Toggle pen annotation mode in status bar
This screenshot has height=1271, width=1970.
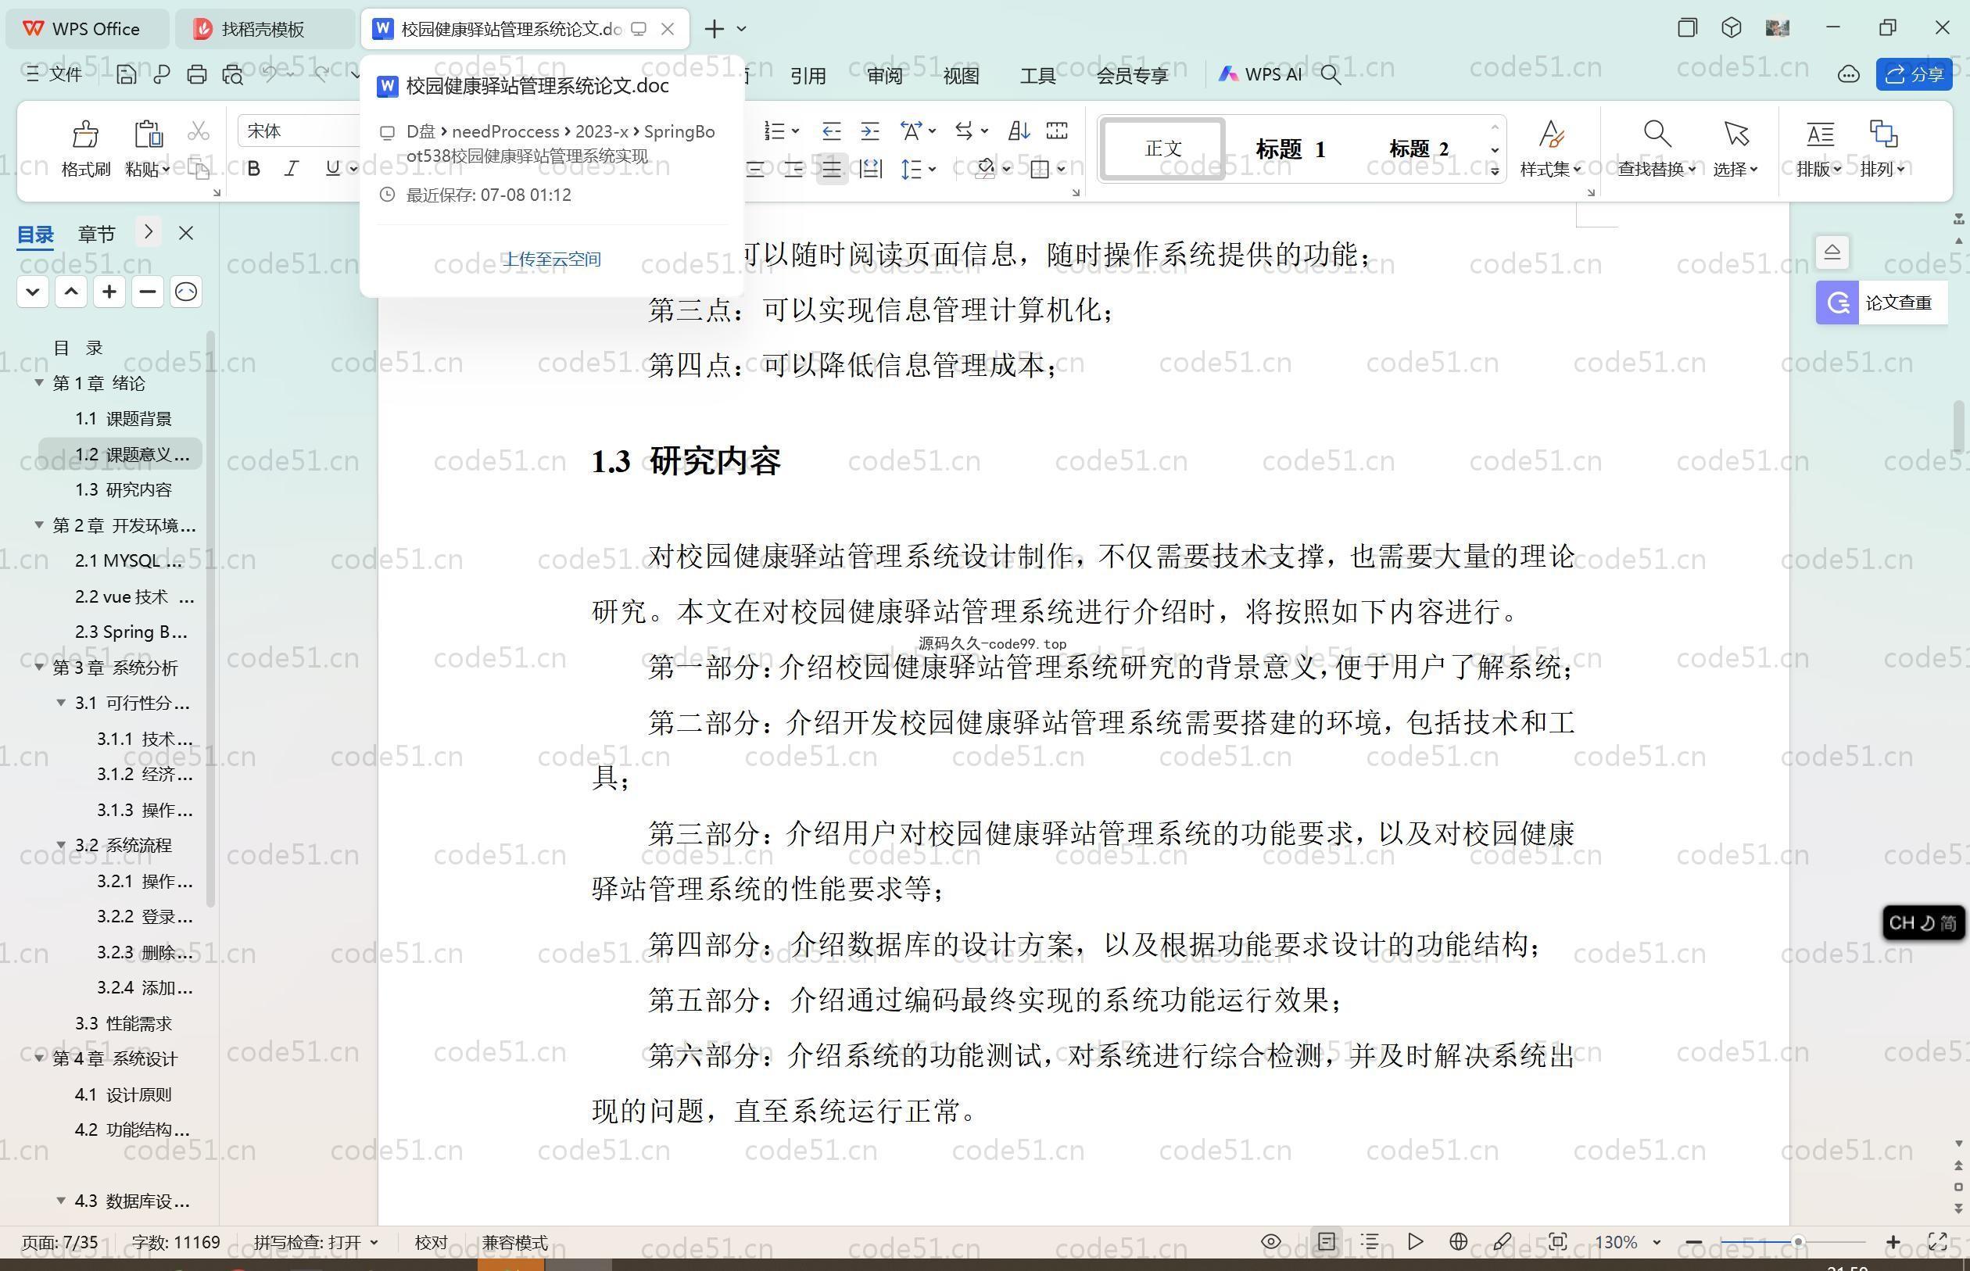(1502, 1242)
